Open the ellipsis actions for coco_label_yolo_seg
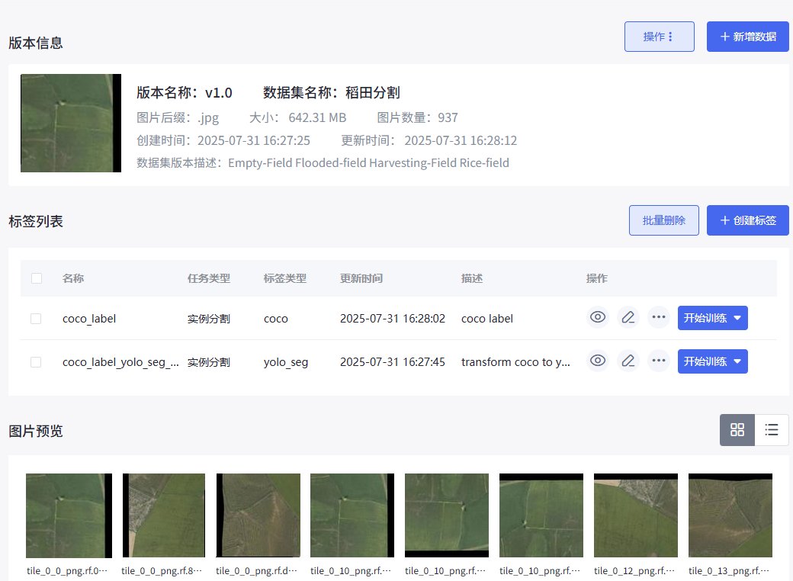This screenshot has height=581, width=793. click(x=659, y=361)
